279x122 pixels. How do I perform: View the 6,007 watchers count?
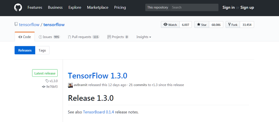click(x=185, y=25)
